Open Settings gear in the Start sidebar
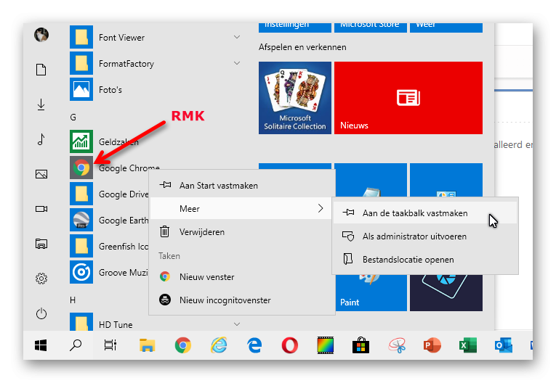The height and width of the screenshot is (383, 556). point(41,279)
